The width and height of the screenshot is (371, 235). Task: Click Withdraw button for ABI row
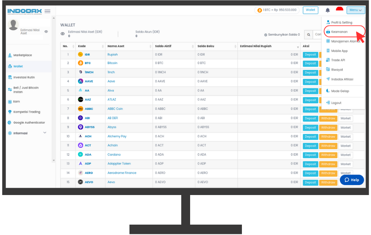328,118
